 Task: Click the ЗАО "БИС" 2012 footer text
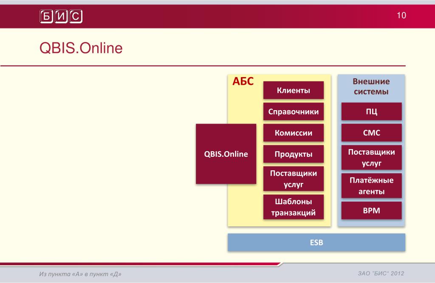pos(381,273)
